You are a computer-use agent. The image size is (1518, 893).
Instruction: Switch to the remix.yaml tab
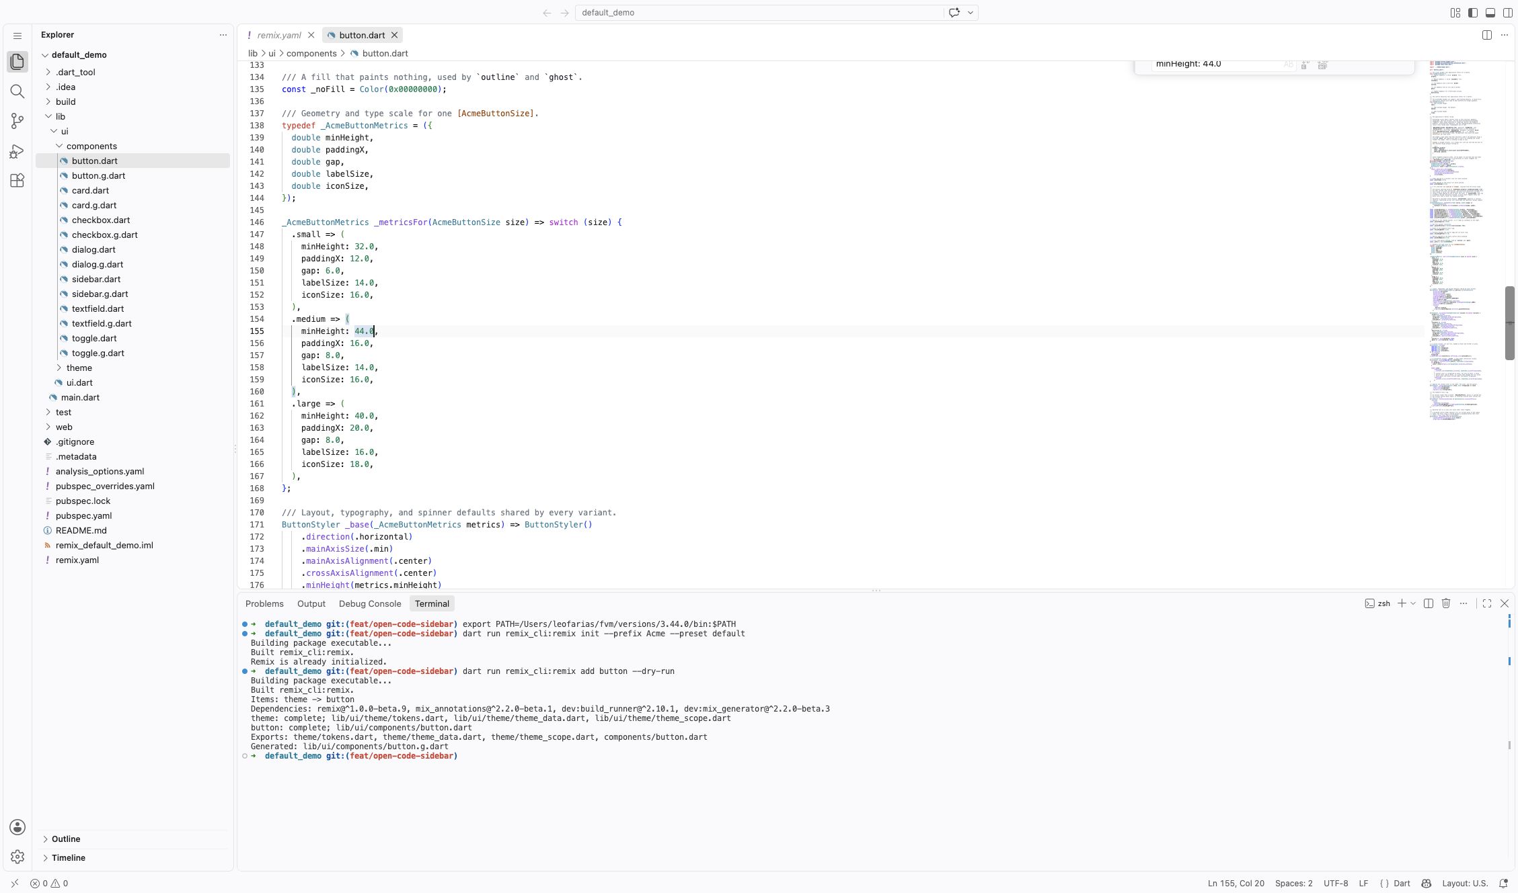coord(278,35)
